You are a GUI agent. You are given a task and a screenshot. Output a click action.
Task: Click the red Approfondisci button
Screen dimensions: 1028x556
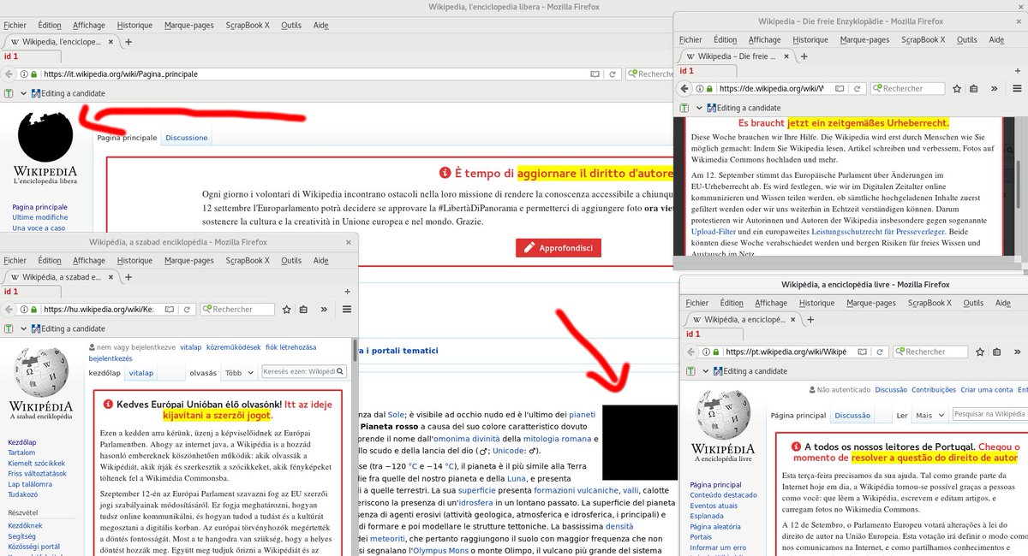pyautogui.click(x=559, y=248)
